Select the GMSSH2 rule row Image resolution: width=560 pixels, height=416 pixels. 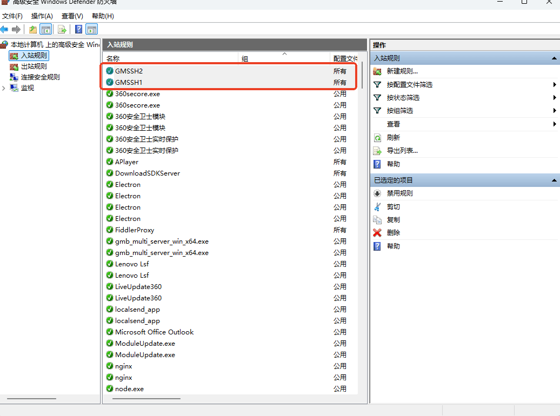(x=230, y=71)
